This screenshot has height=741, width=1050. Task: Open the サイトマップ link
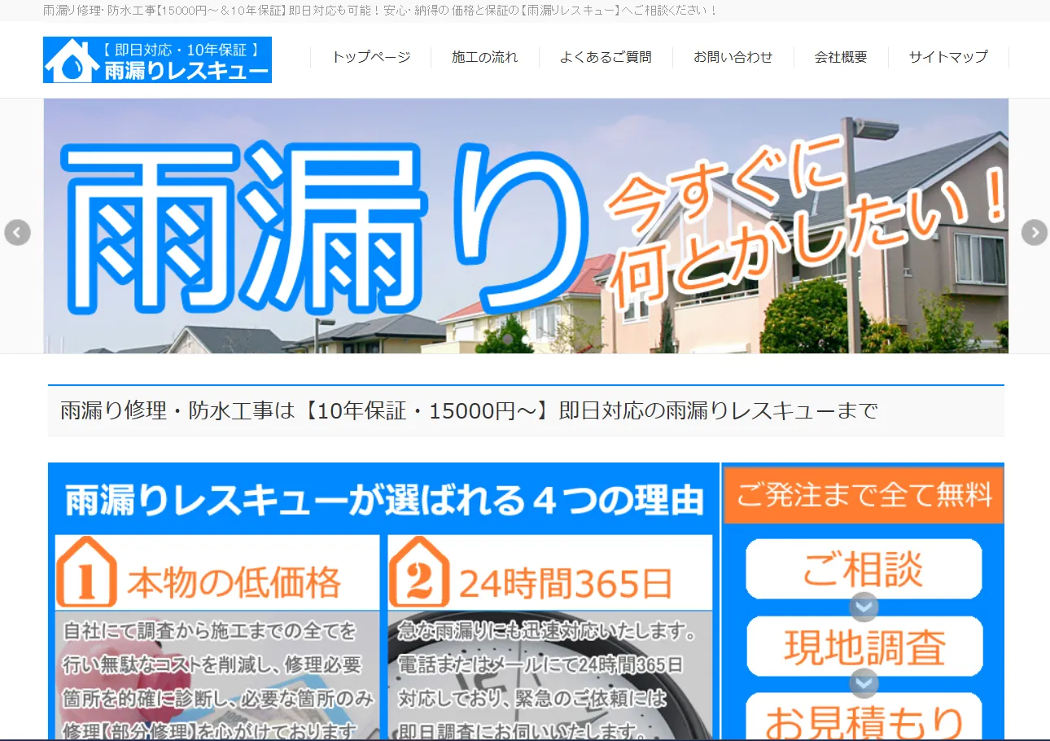948,57
